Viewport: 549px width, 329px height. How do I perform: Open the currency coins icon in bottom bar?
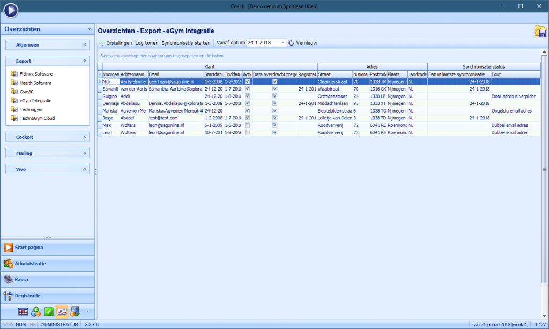pyautogui.click(x=36, y=311)
